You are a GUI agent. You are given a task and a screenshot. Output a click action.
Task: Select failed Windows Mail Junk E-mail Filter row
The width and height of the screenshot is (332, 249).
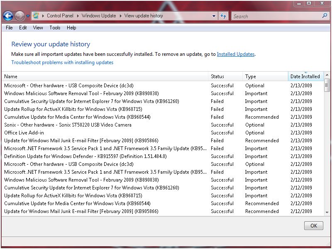point(163,141)
